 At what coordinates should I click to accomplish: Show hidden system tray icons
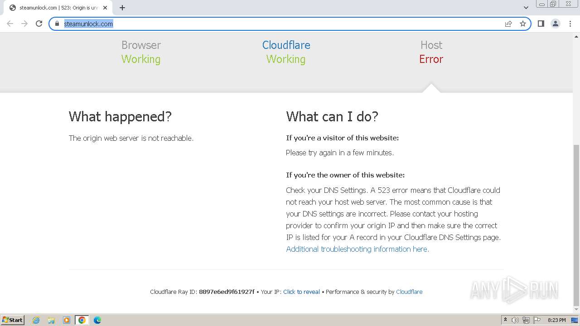click(505, 320)
